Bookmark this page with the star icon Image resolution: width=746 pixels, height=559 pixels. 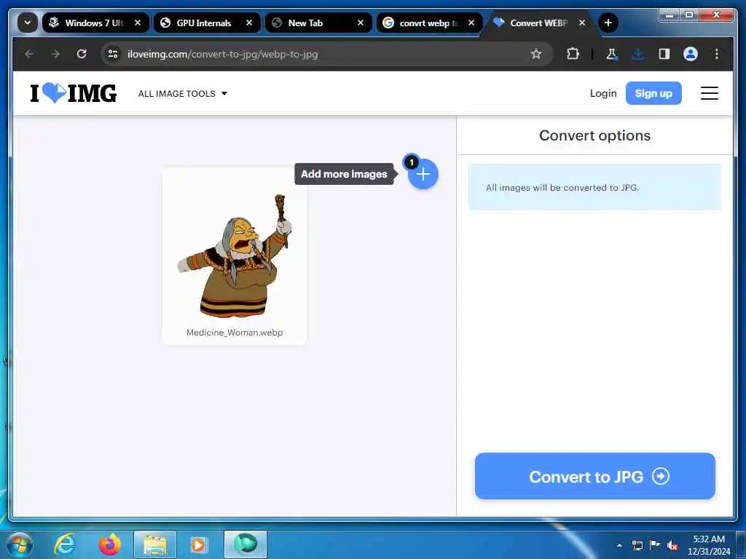pyautogui.click(x=536, y=54)
